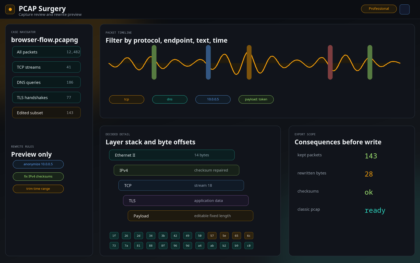Select byte cell 1f
Image resolution: width=420 pixels, height=263 pixels.
pos(114,236)
